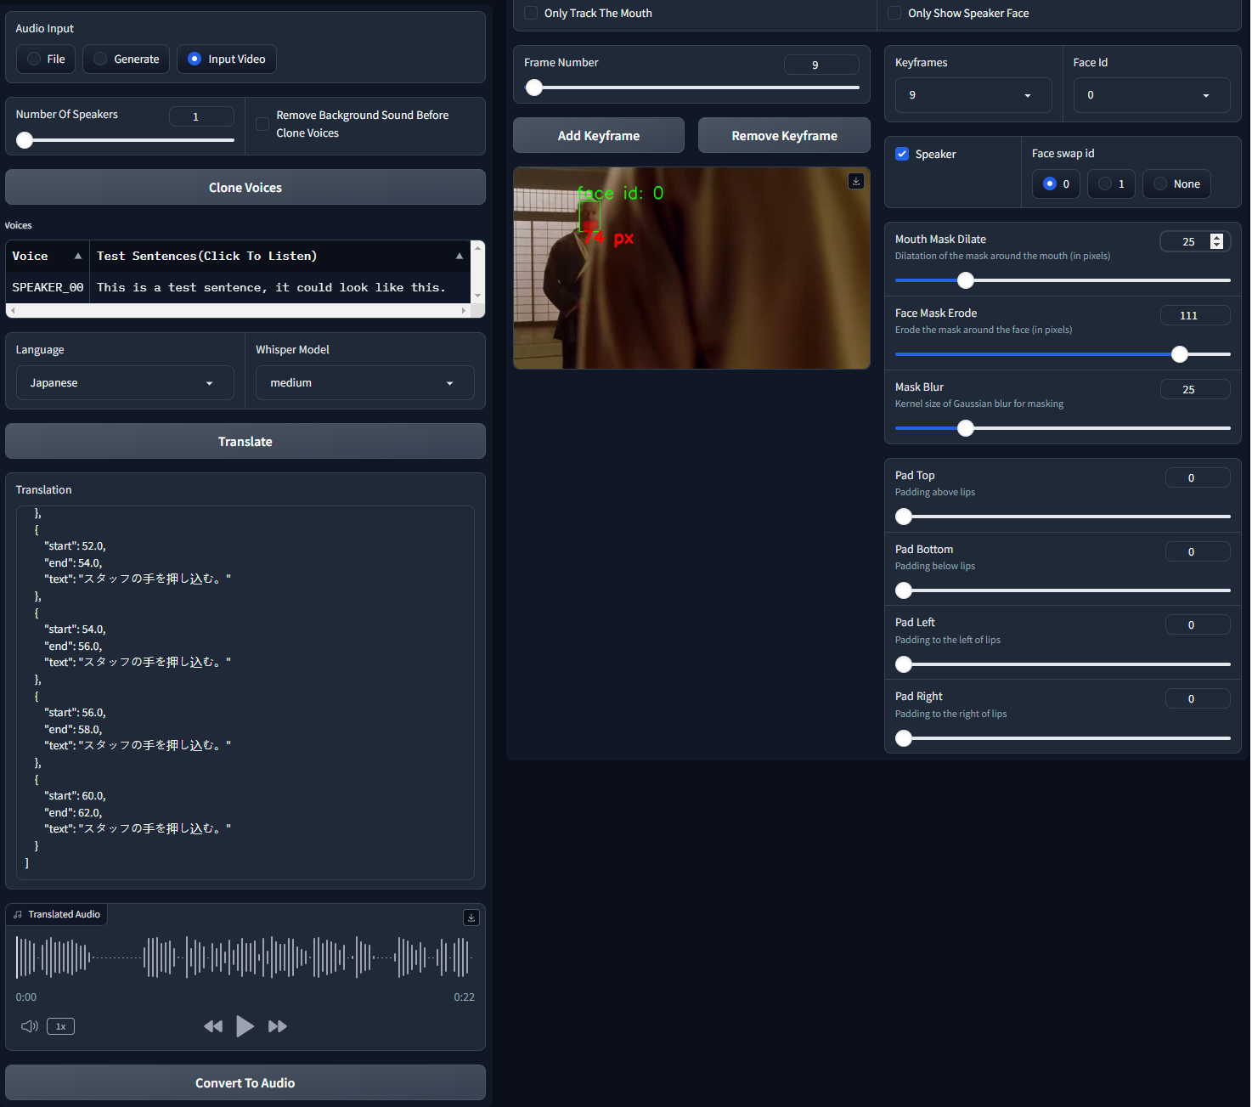
Task: Click the Face Mask Erode slider handle
Action: 1179,354
